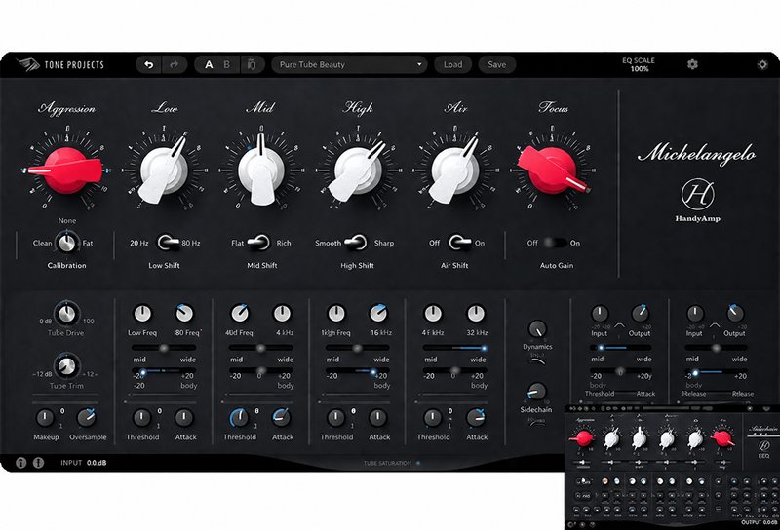780x530 pixels.
Task: Open EQ SCALE 100% setting
Action: 639,64
